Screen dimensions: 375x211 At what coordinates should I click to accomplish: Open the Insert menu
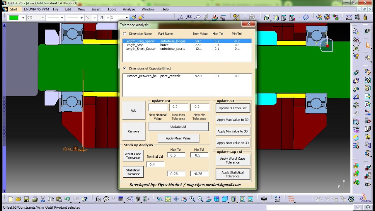coord(96,9)
